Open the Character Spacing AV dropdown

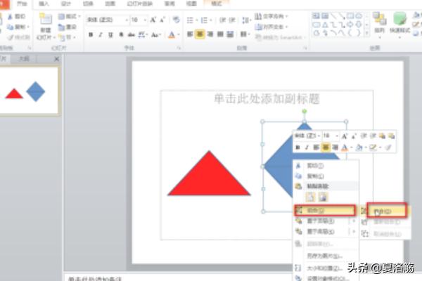143,34
